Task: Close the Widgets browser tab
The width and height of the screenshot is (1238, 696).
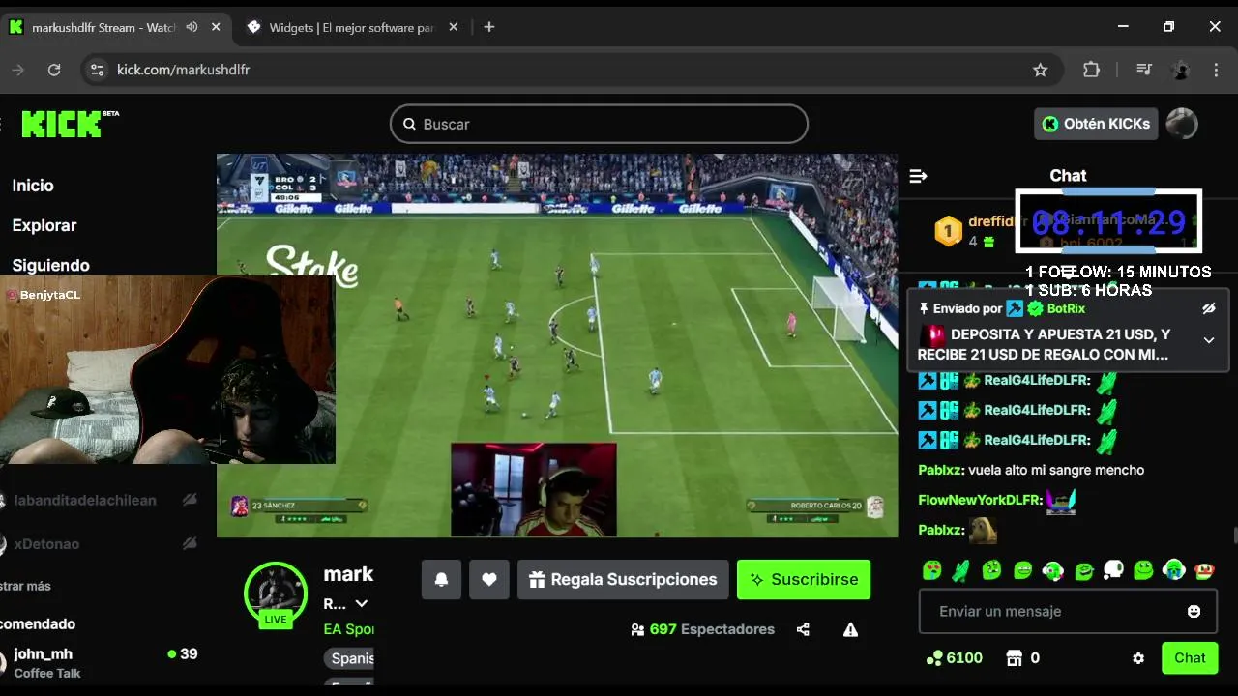Action: coord(454,27)
